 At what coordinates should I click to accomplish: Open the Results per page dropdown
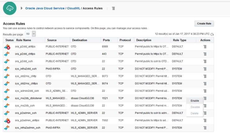pyautogui.click(x=30, y=33)
